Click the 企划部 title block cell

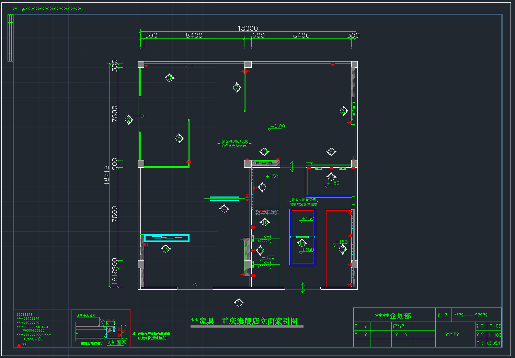(393, 316)
